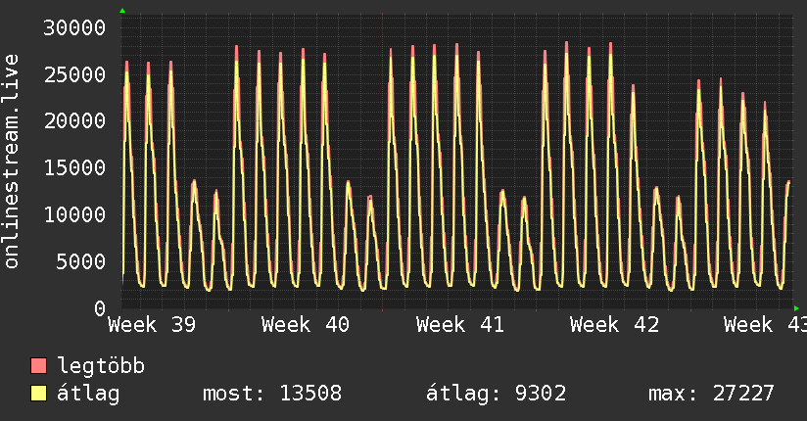Click the 20000 y-axis value

click(x=74, y=121)
